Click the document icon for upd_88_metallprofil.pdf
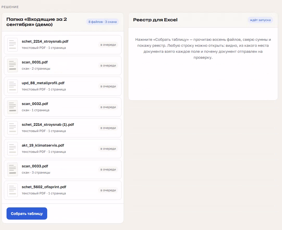 13,86
